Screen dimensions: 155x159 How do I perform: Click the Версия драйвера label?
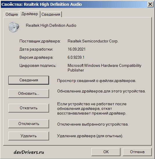[36, 58]
